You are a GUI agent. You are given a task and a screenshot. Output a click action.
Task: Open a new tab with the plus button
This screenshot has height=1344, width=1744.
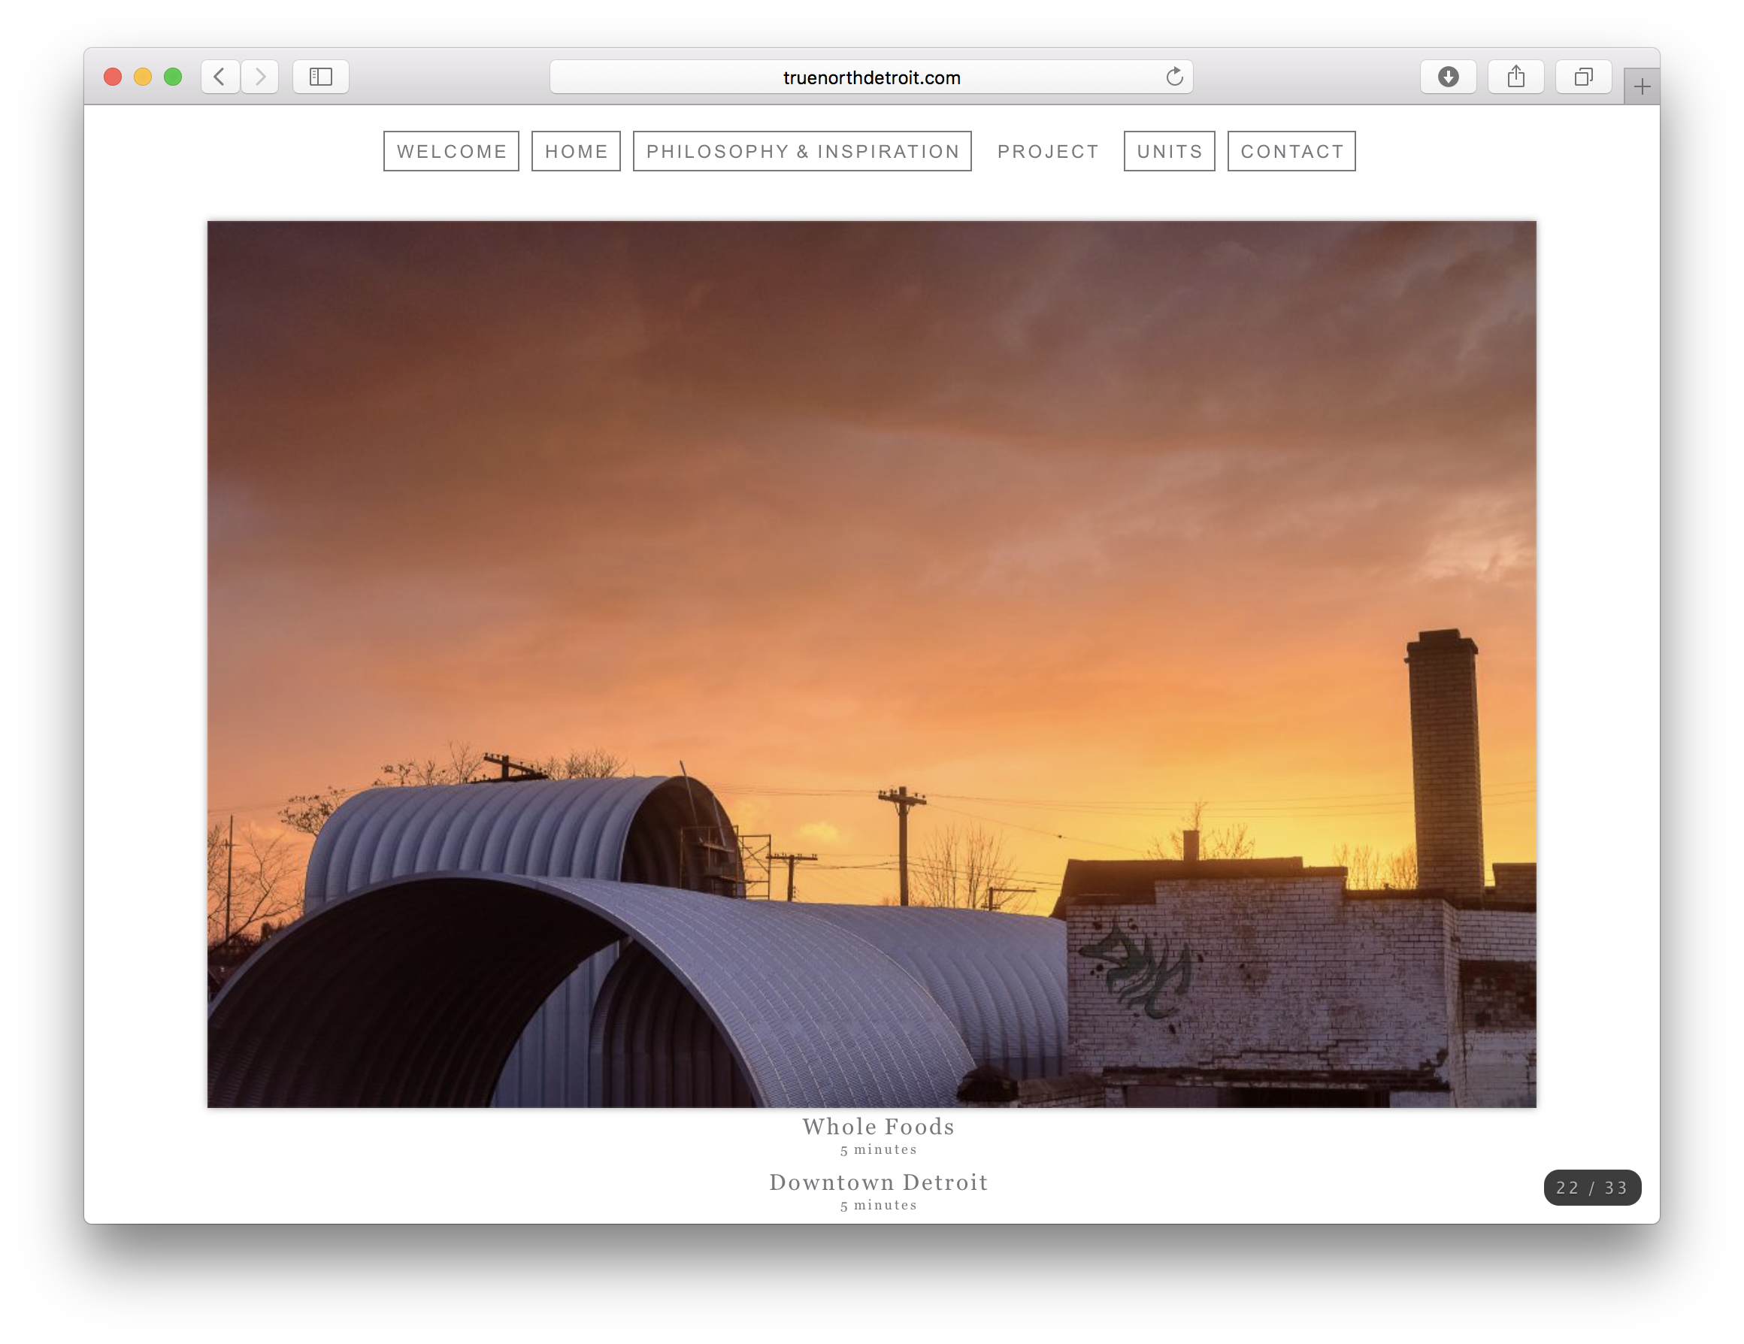pyautogui.click(x=1642, y=87)
